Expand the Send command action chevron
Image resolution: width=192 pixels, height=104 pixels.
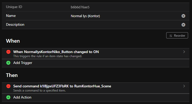point(184,86)
